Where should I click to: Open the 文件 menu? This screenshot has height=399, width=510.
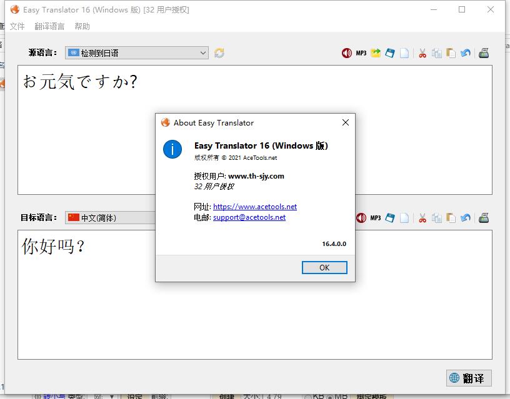coord(17,26)
